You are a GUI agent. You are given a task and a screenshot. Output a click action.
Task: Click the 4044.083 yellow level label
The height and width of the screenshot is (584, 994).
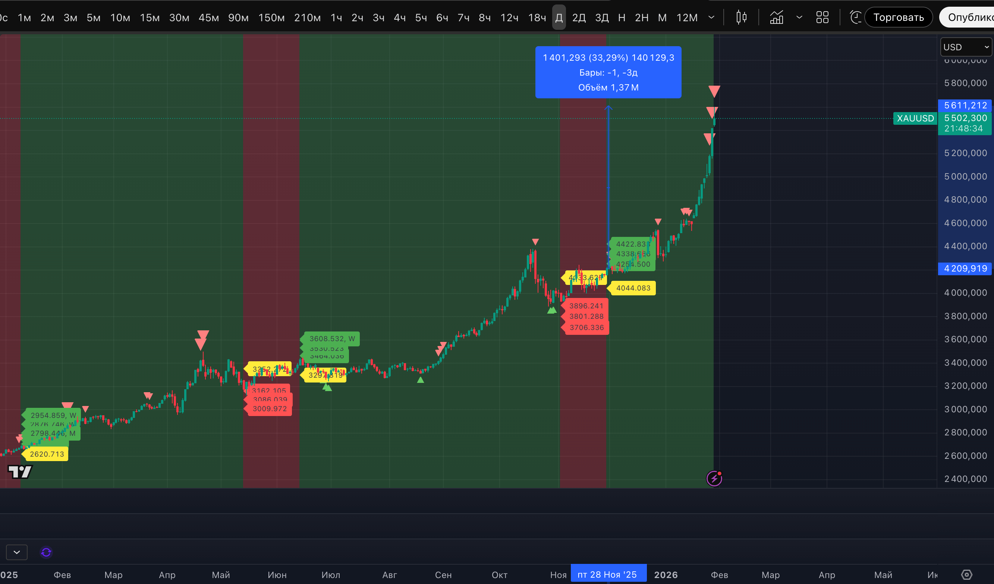[x=633, y=288]
